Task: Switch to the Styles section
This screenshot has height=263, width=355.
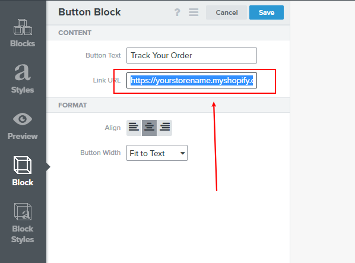Action: [x=23, y=78]
